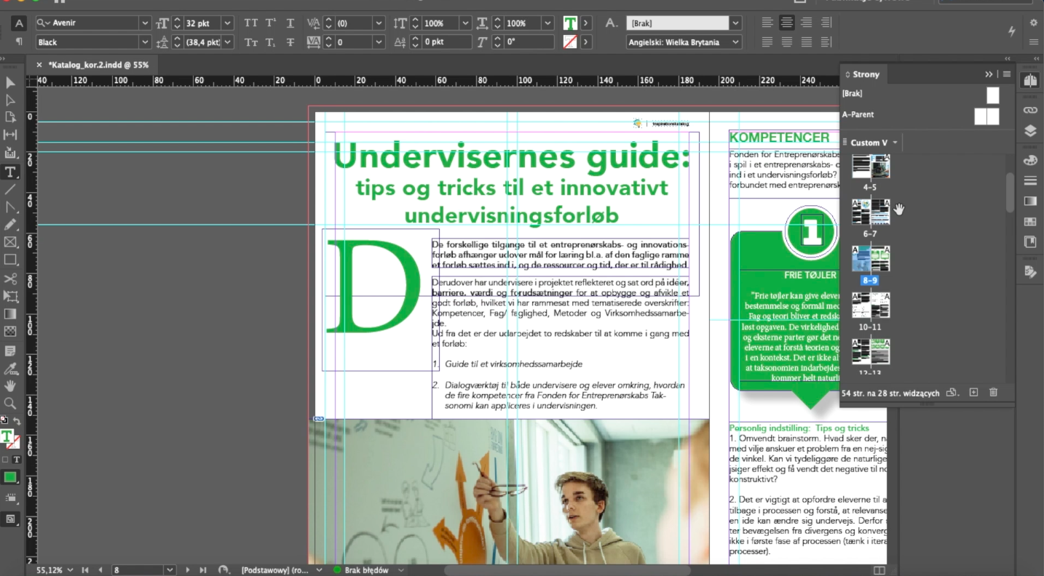
Task: Toggle Subscript formatting
Action: [x=271, y=42]
